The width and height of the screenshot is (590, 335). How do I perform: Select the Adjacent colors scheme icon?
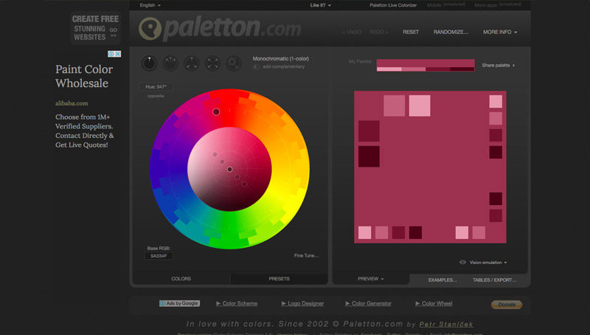(170, 63)
